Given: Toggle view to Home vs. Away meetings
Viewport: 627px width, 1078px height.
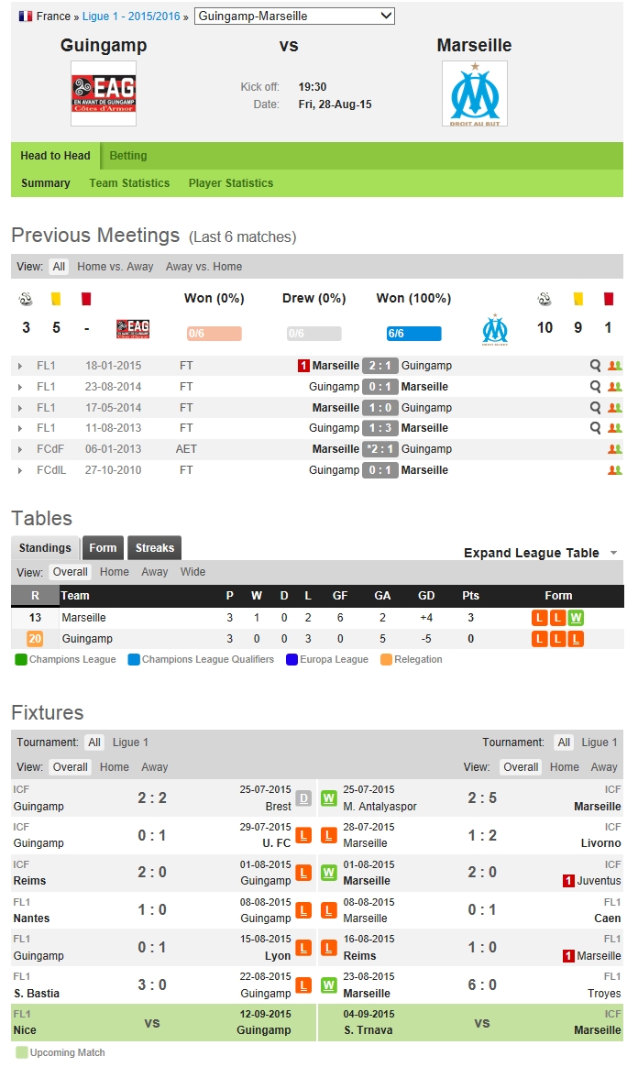Looking at the screenshot, I should [x=115, y=267].
